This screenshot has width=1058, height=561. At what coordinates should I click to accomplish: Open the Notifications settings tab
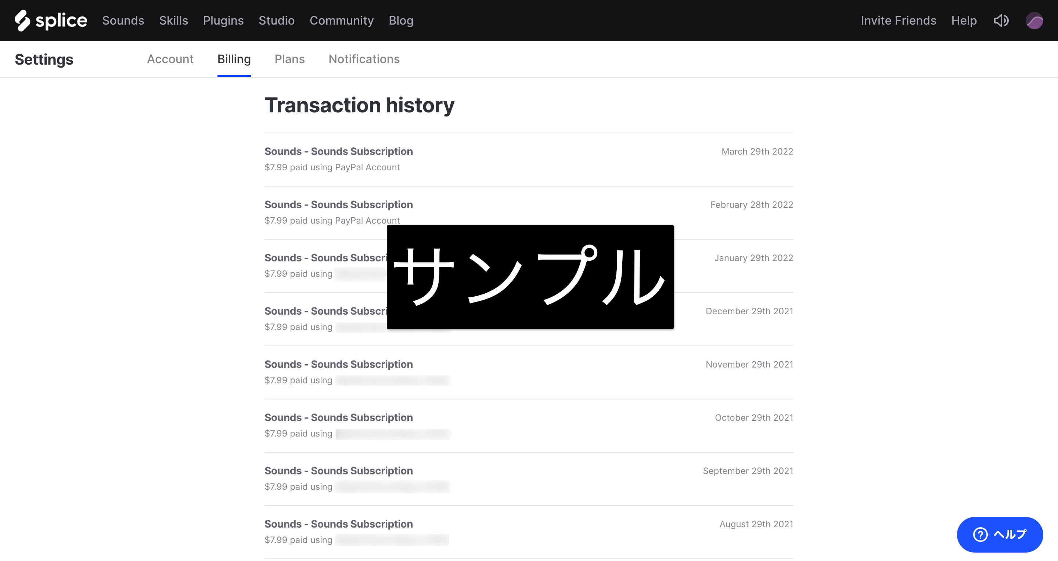(x=364, y=59)
